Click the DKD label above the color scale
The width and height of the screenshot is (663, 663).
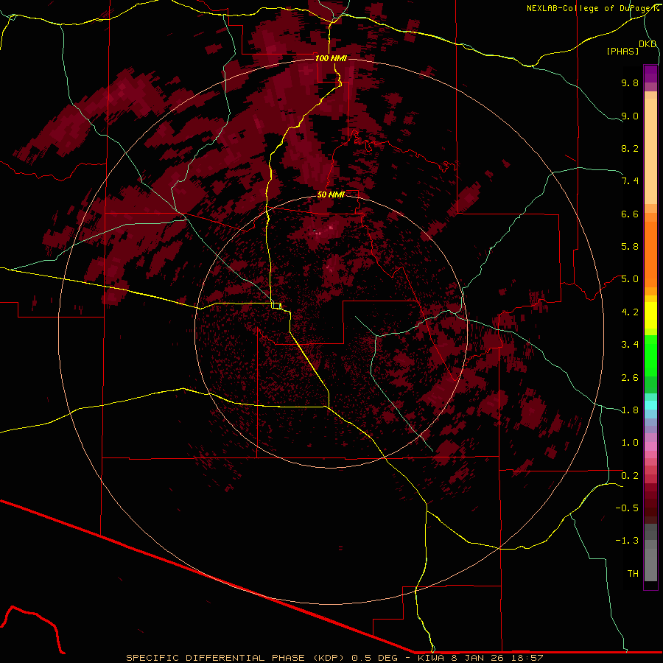point(648,44)
